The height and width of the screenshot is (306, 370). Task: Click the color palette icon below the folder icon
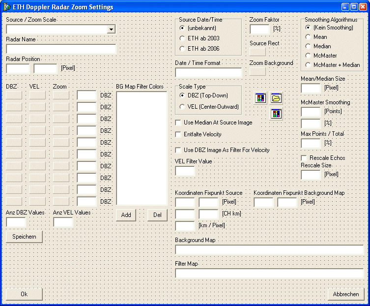[276, 114]
